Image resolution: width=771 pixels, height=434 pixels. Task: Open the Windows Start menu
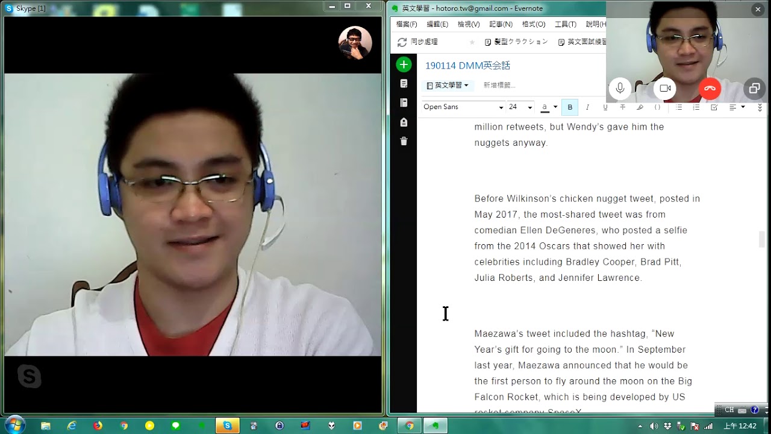click(x=14, y=425)
